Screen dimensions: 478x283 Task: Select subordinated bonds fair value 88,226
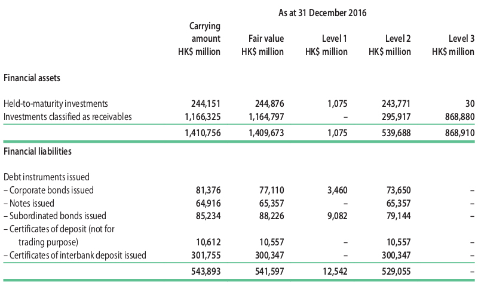coord(272,216)
